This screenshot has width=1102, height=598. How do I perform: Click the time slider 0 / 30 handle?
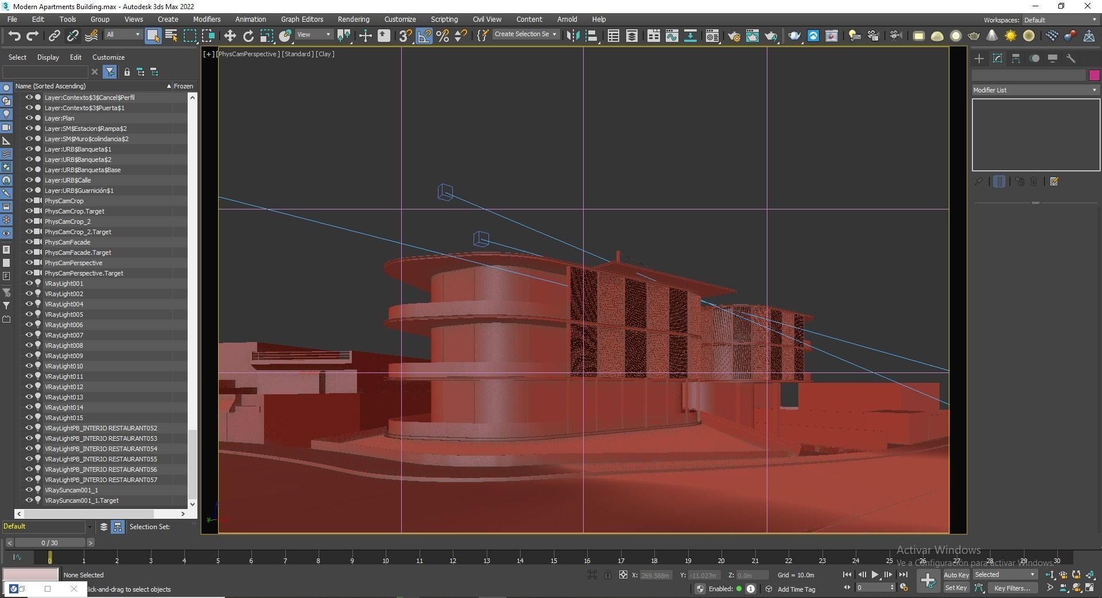coord(50,543)
